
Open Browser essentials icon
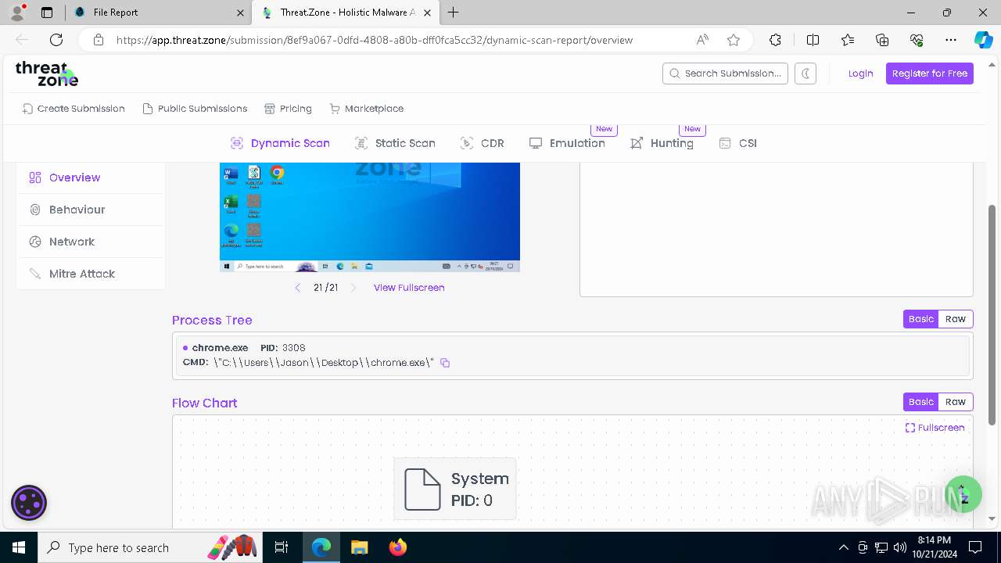click(917, 40)
